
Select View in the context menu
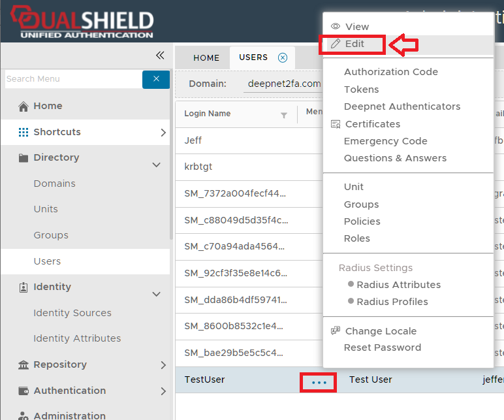pyautogui.click(x=356, y=27)
